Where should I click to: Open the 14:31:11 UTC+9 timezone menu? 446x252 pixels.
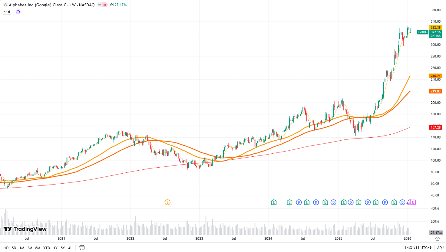(418, 248)
